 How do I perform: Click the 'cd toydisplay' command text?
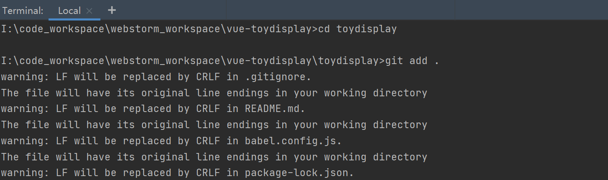[x=358, y=29]
